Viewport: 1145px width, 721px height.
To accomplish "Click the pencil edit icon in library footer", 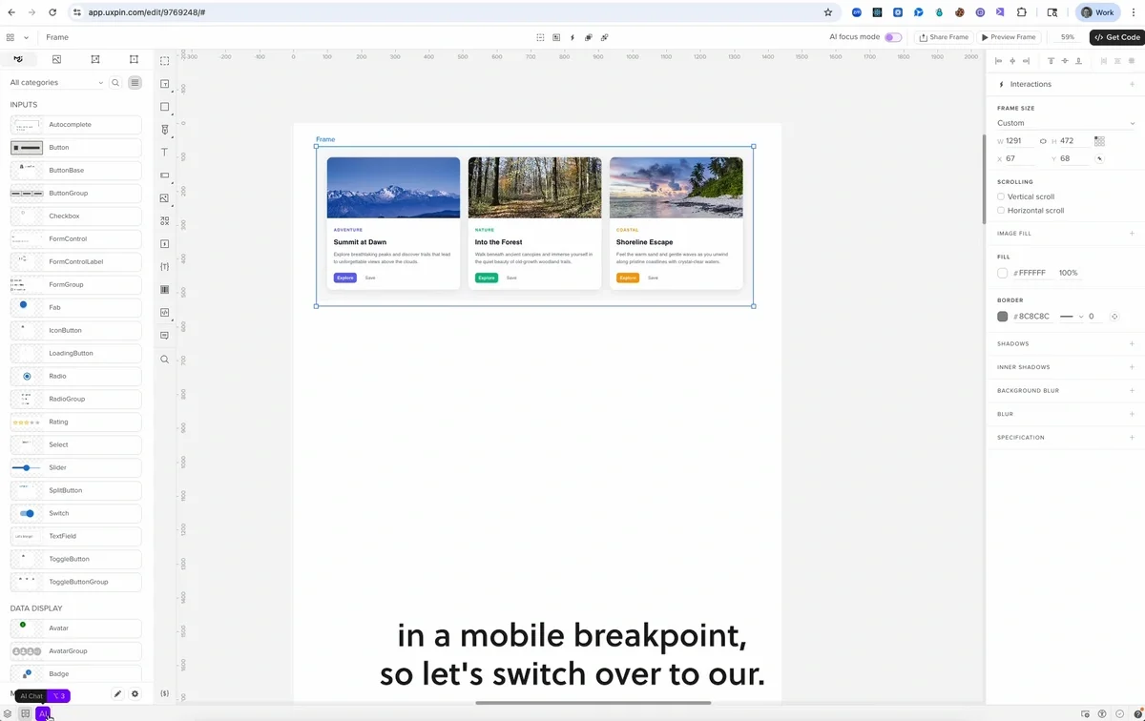I will 117,694.
